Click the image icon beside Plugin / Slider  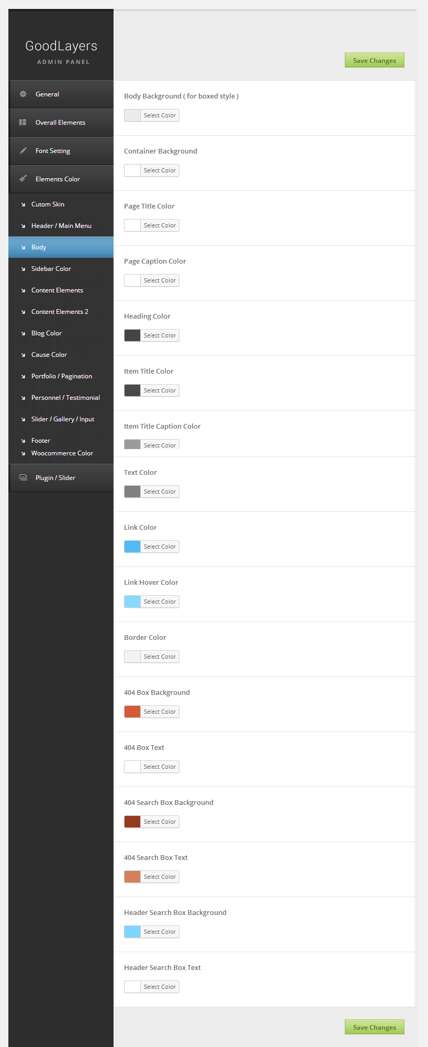click(x=23, y=477)
